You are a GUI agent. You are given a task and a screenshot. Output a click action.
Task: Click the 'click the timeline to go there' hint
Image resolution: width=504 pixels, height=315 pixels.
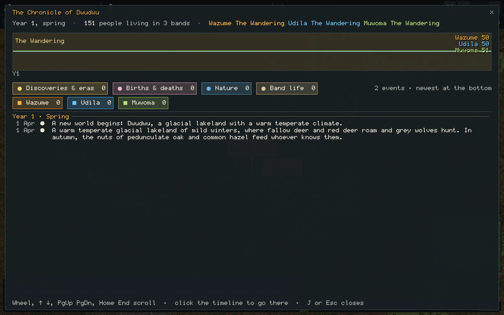click(x=232, y=303)
